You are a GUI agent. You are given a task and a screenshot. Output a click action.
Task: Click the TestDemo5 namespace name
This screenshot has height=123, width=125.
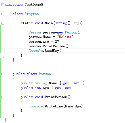[x=34, y=5]
